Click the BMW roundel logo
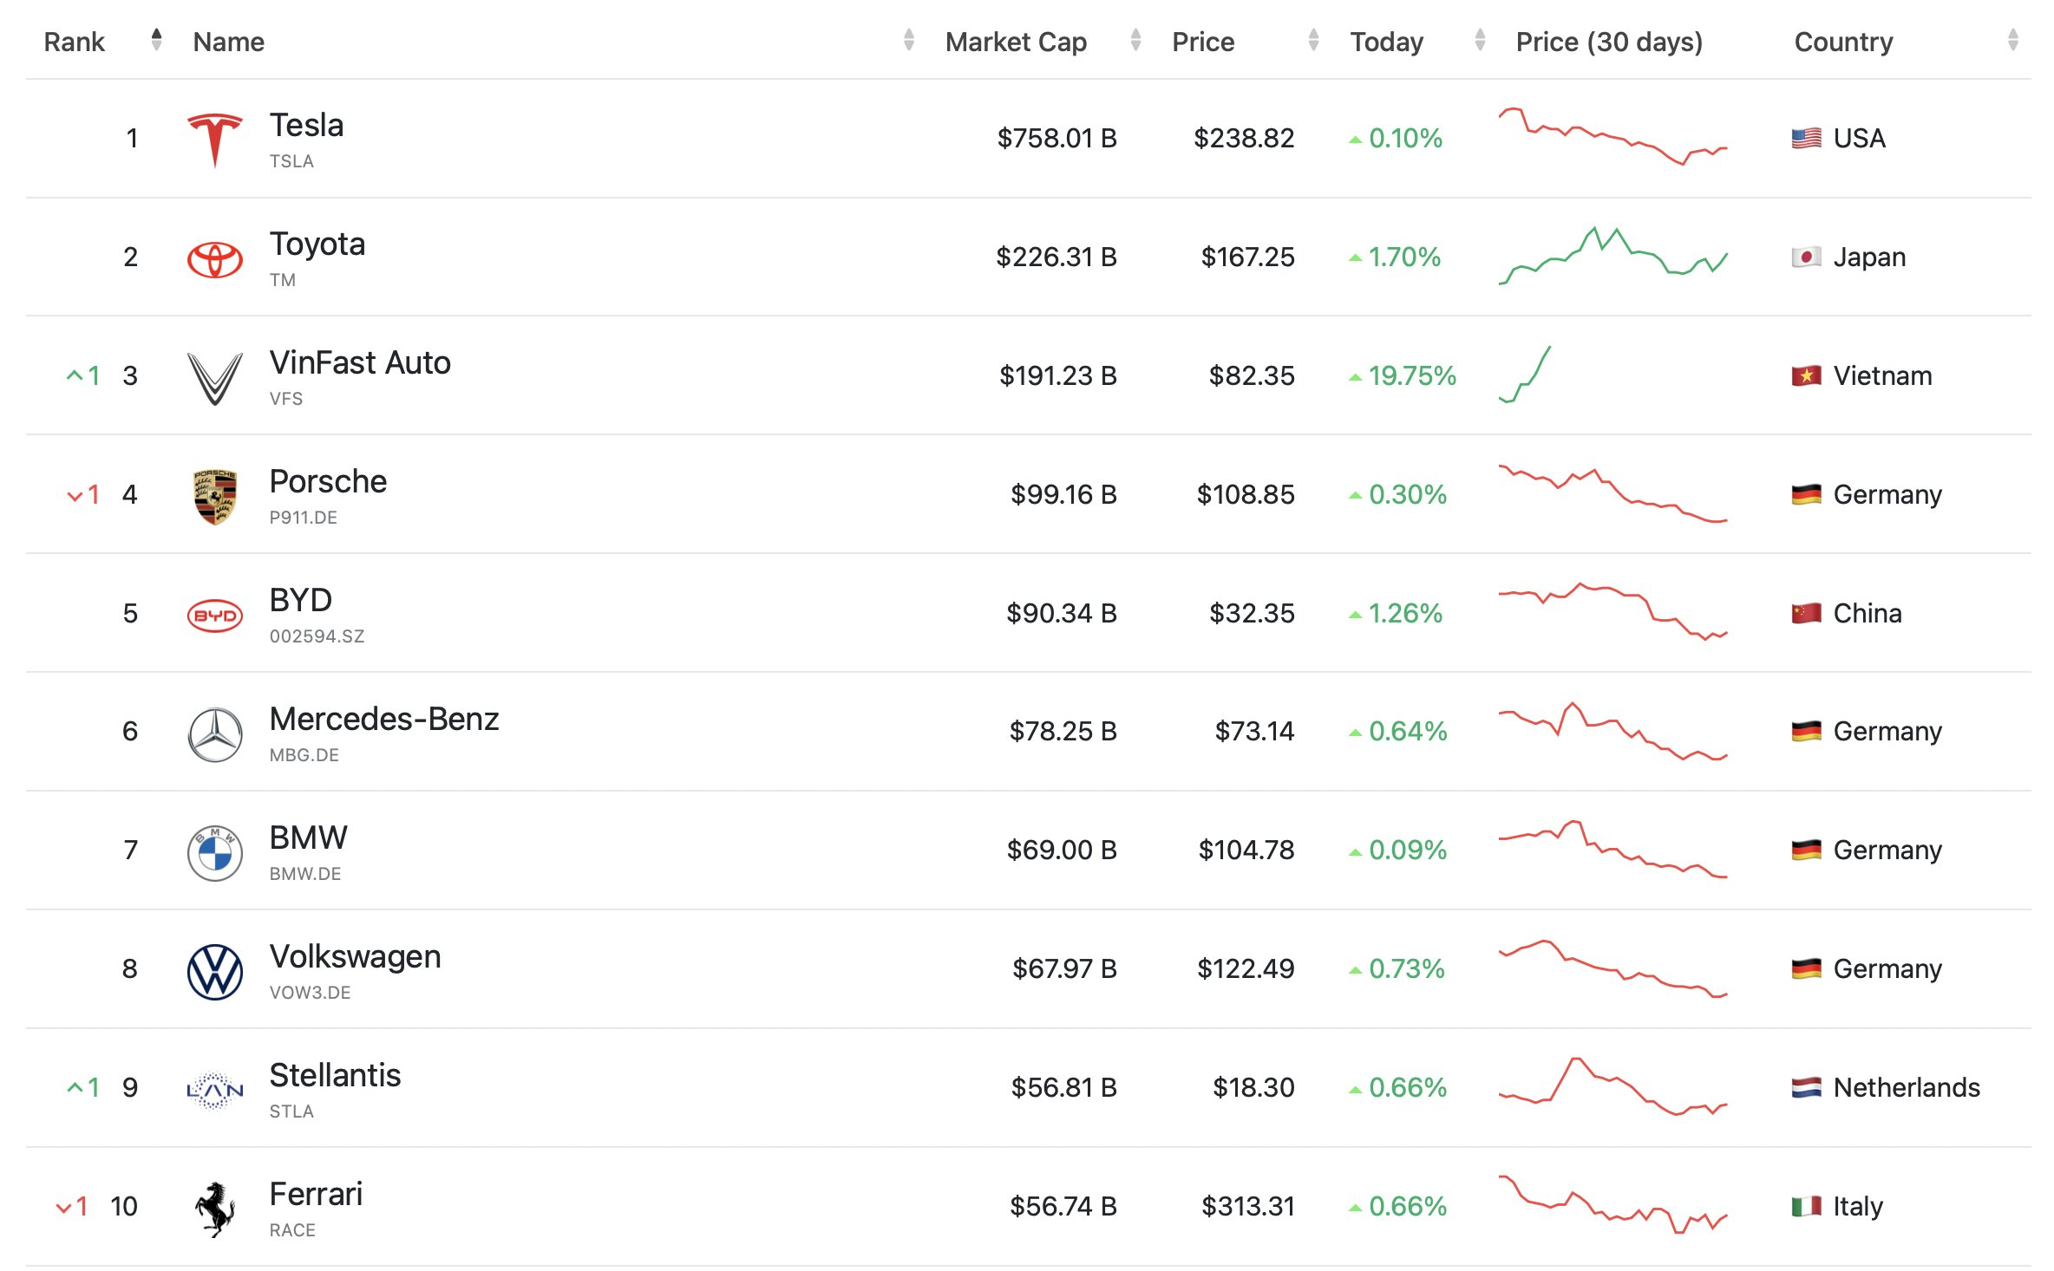Image resolution: width=2054 pixels, height=1271 pixels. click(215, 853)
